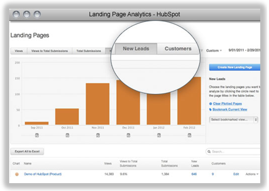
Task: Click the customers count 9 link
Action: pos(213,174)
